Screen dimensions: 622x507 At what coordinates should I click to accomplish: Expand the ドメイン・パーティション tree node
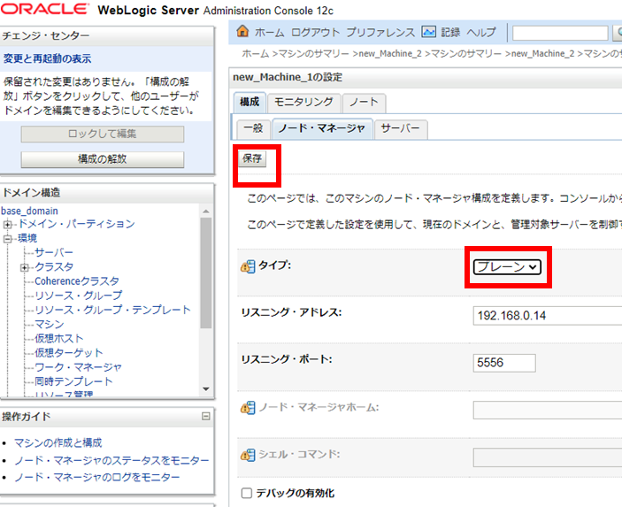pos(8,225)
